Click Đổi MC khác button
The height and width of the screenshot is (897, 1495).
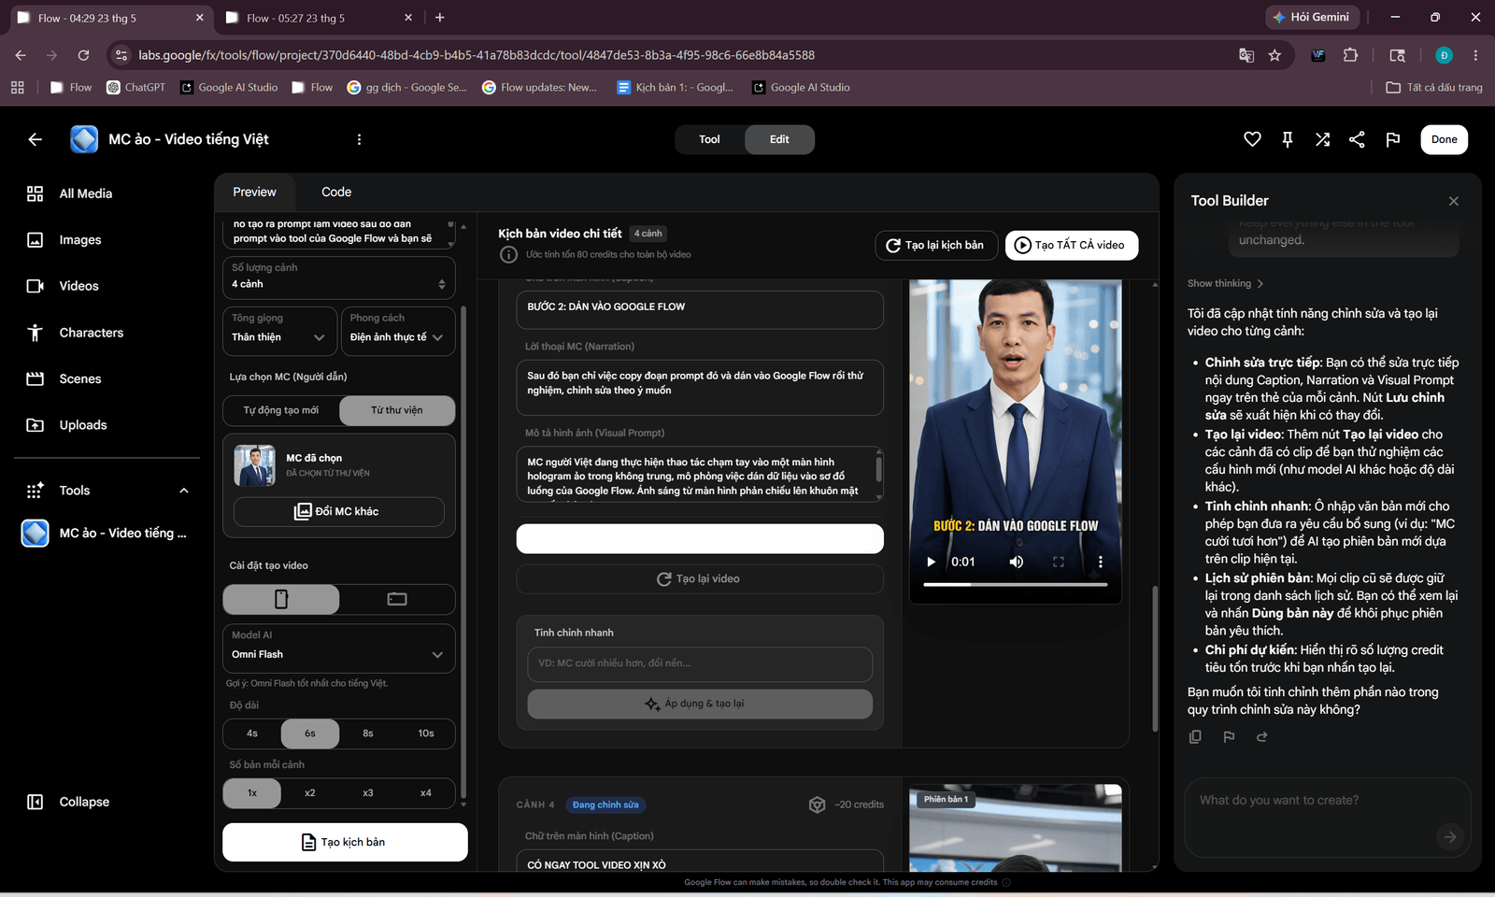[x=338, y=511]
